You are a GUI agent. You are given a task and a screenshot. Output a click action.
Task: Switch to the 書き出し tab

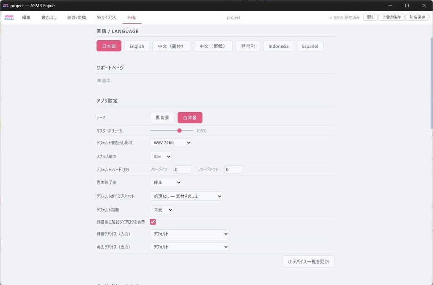(49, 17)
